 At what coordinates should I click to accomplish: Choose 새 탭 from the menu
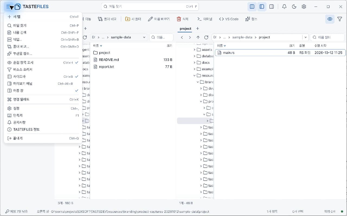(43, 17)
